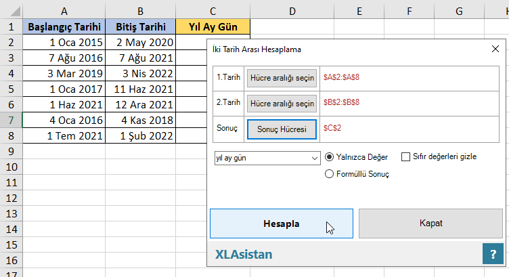
Task: Select column F header
Action: point(409,12)
